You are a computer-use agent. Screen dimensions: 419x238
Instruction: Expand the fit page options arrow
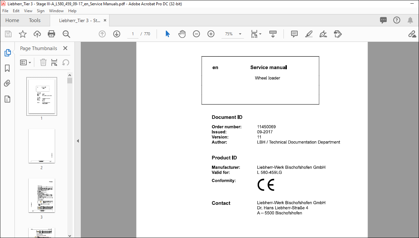click(x=260, y=34)
